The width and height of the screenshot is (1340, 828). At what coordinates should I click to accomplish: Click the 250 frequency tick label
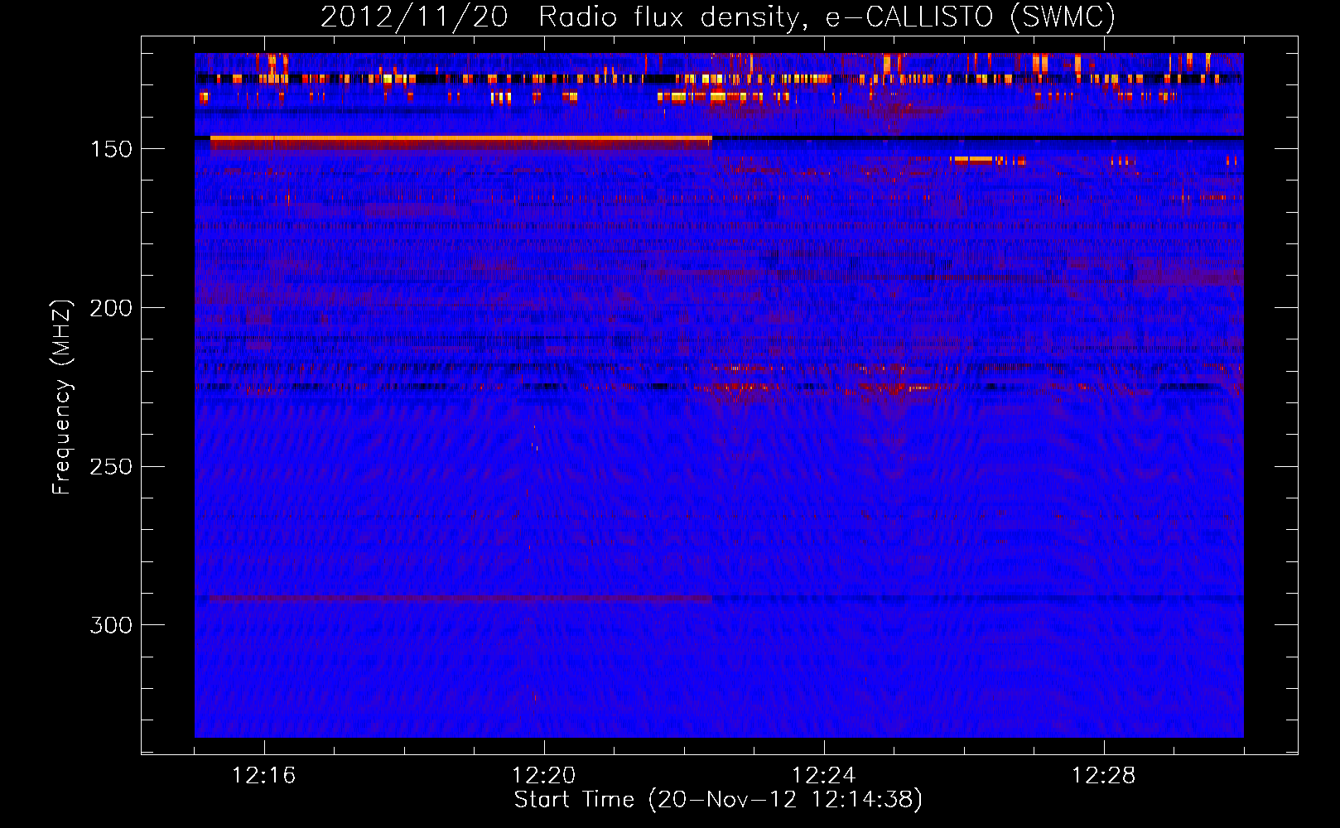(x=110, y=467)
